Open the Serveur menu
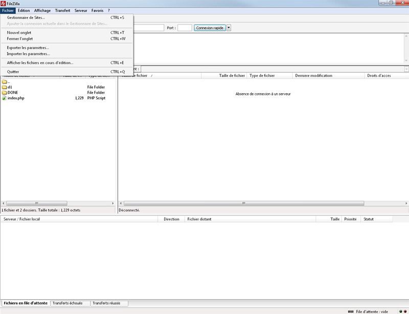 tap(81, 10)
